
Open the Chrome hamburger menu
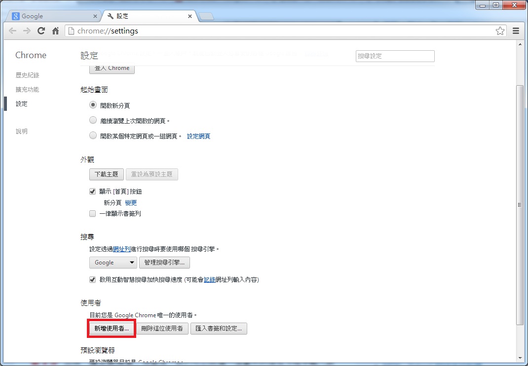[515, 31]
